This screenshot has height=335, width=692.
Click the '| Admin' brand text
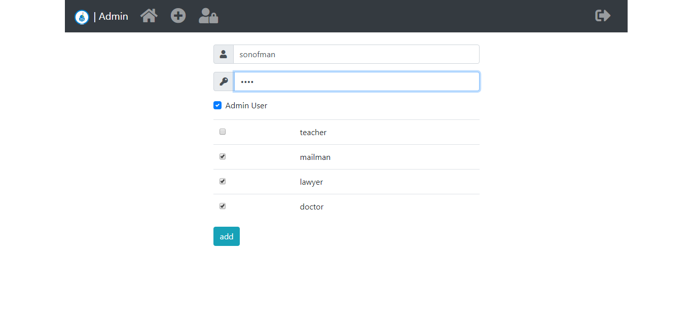click(x=111, y=16)
